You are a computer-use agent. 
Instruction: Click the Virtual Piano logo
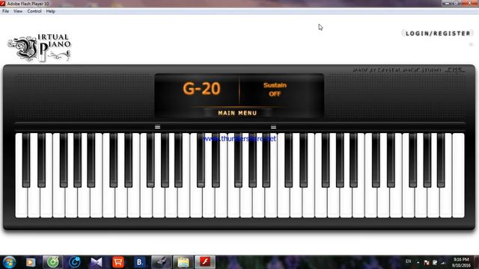click(x=39, y=48)
